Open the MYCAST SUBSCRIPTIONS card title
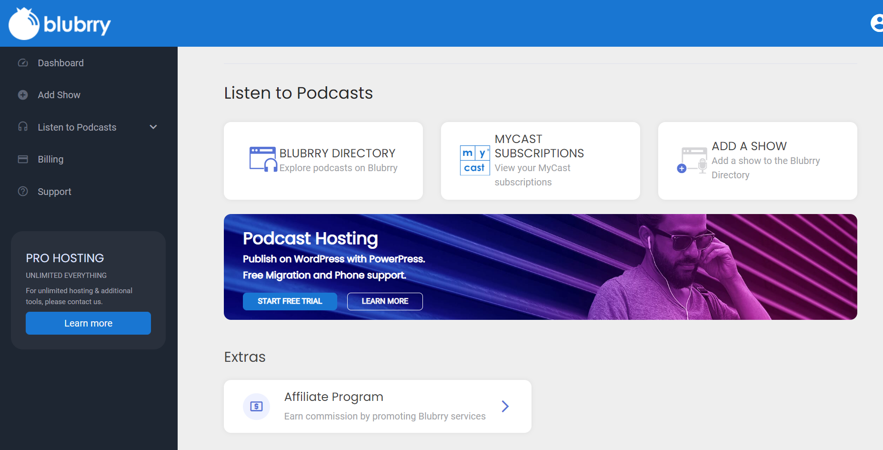 click(x=539, y=146)
